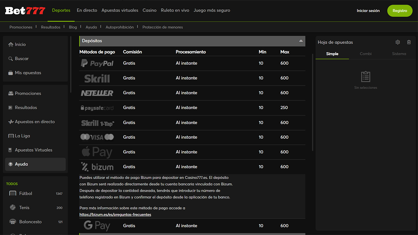Click the Neteller logo

pyautogui.click(x=97, y=93)
